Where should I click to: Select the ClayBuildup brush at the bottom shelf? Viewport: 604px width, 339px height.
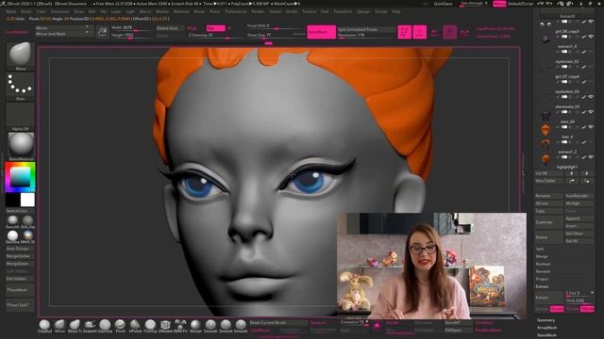tap(44, 325)
